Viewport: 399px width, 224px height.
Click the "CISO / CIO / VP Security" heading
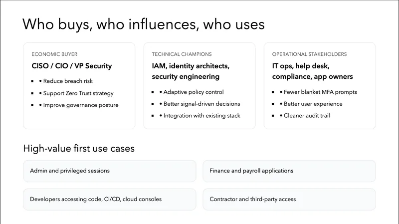pos(72,66)
